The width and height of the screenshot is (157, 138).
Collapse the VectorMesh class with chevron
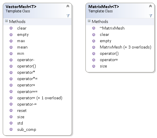(x=68, y=6)
